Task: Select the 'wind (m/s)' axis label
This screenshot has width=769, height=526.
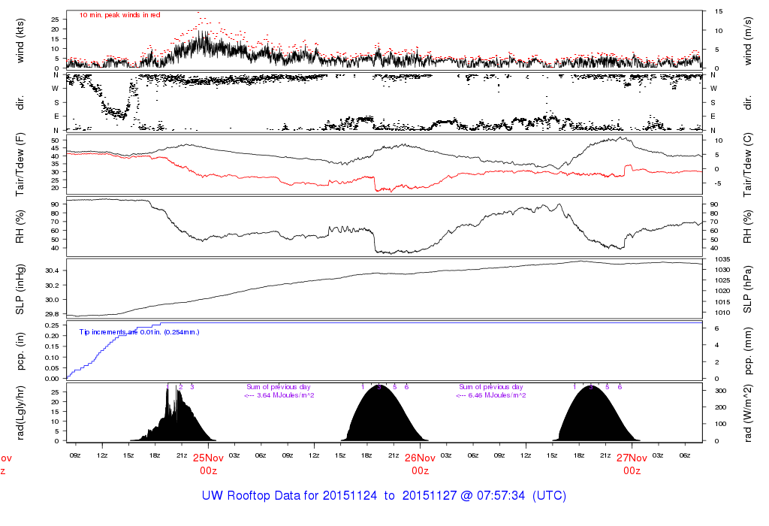Action: tap(747, 41)
